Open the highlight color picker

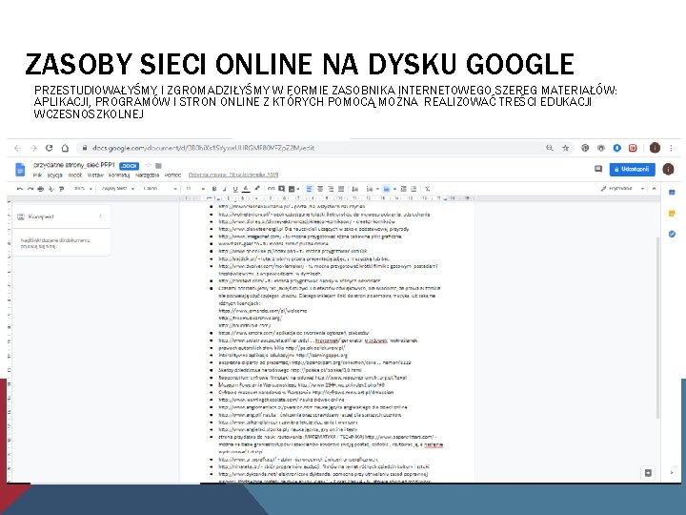point(257,188)
